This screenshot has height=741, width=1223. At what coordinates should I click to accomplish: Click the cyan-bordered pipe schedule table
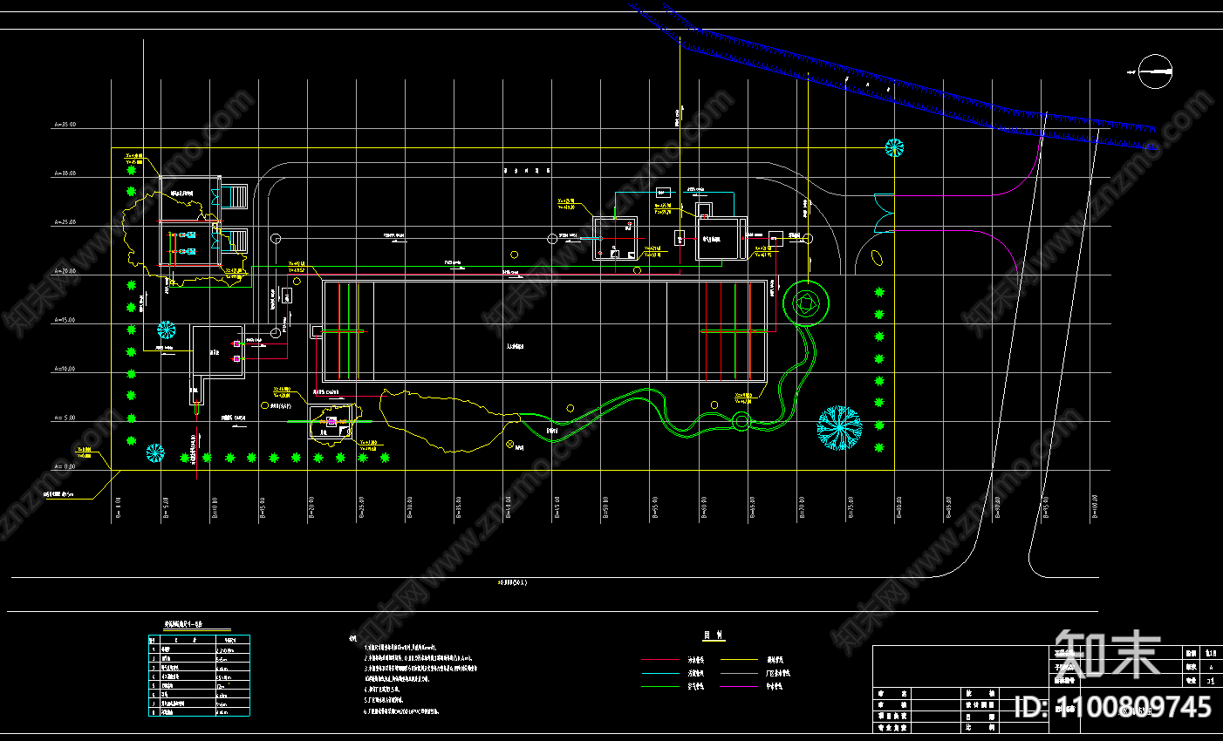click(x=199, y=676)
